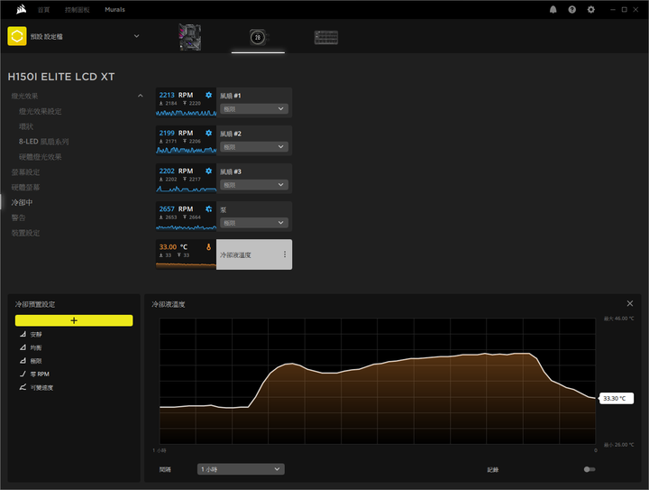Select the 冷卻液溫度 coolant temperature card
The image size is (649, 490).
(x=254, y=254)
